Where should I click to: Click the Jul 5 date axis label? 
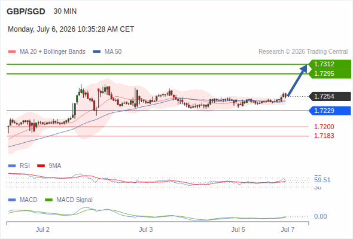(238, 229)
